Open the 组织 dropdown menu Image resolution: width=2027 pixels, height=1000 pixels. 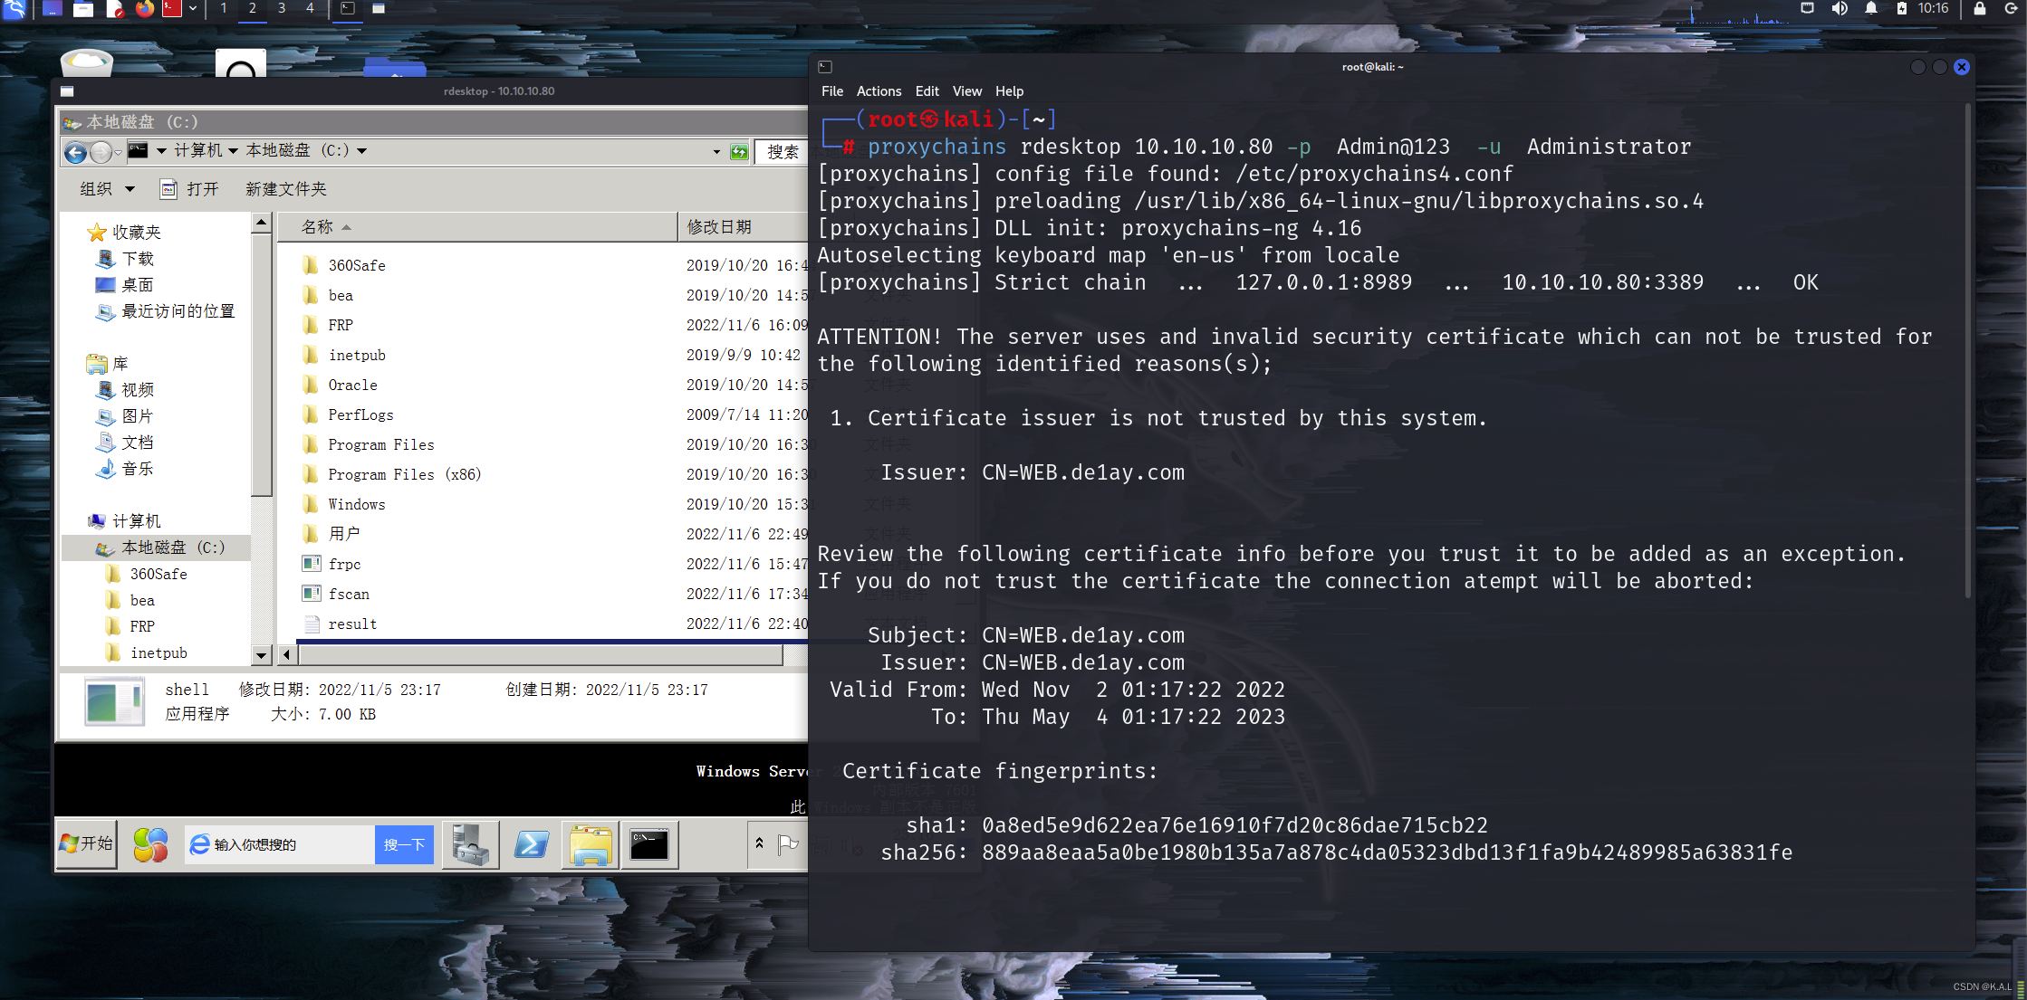(x=107, y=189)
